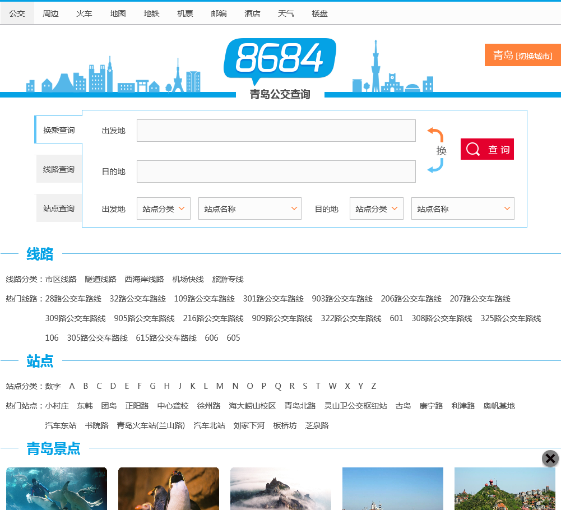Image resolution: width=561 pixels, height=510 pixels.
Task: Open the 隧道线路 category link
Action: pos(100,279)
